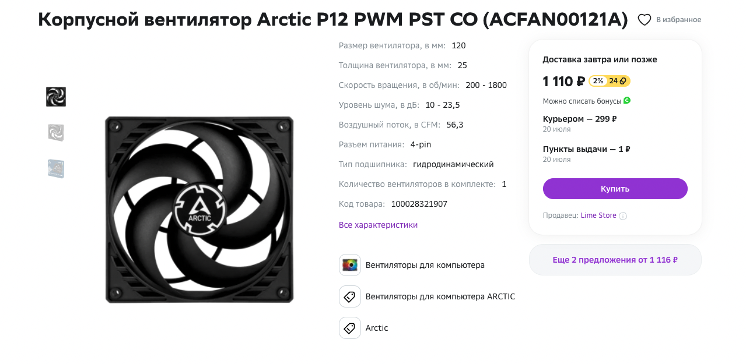Image resolution: width=746 pixels, height=364 pixels.
Task: Click the green bonus icon
Action: pos(627,100)
